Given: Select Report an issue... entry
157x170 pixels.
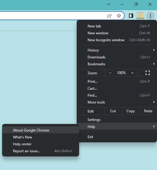Looking at the screenshot, I should (x=40, y=151).
